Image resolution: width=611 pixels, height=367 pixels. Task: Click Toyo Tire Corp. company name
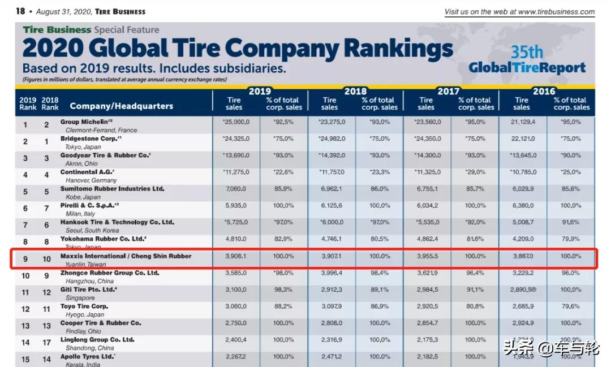[x=84, y=306]
